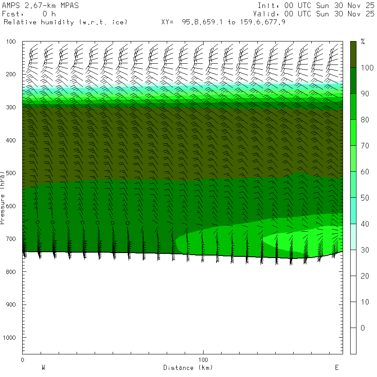Click the 1000 tick label on pressure axis

coord(9,338)
